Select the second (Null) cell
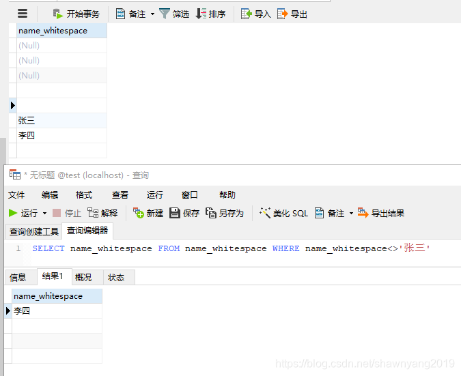Screen dimensions: 461x376 pos(61,61)
